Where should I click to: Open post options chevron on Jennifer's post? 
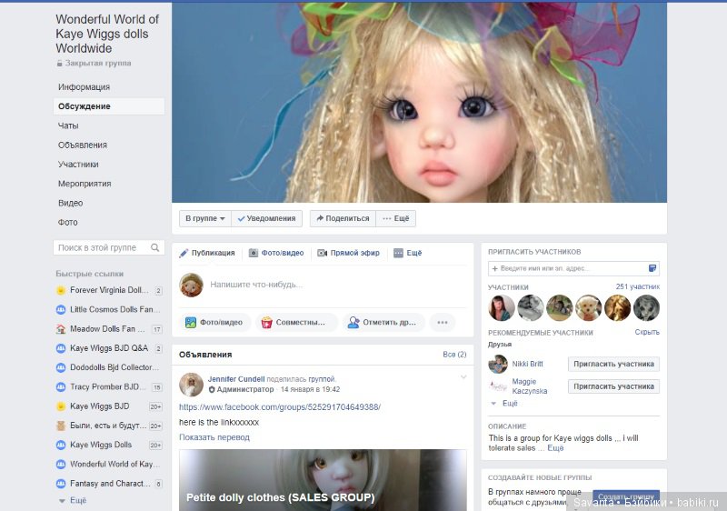tap(463, 376)
